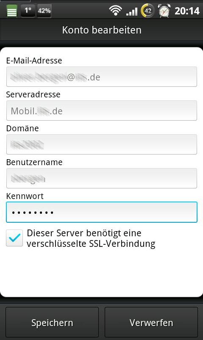The image size is (203, 340).
Task: Tap the circular 42 battery gauge icon
Action: pyautogui.click(x=147, y=11)
